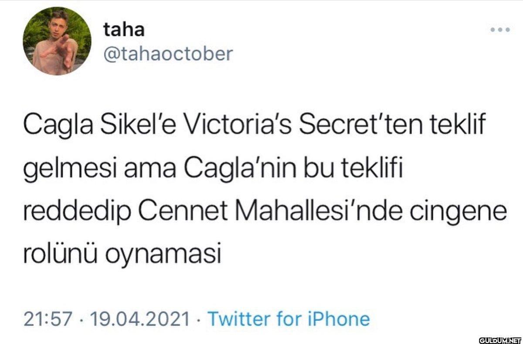Click the word "cingene" in the tweet
Image resolution: width=523 pixels, height=344 pixels.
point(470,211)
